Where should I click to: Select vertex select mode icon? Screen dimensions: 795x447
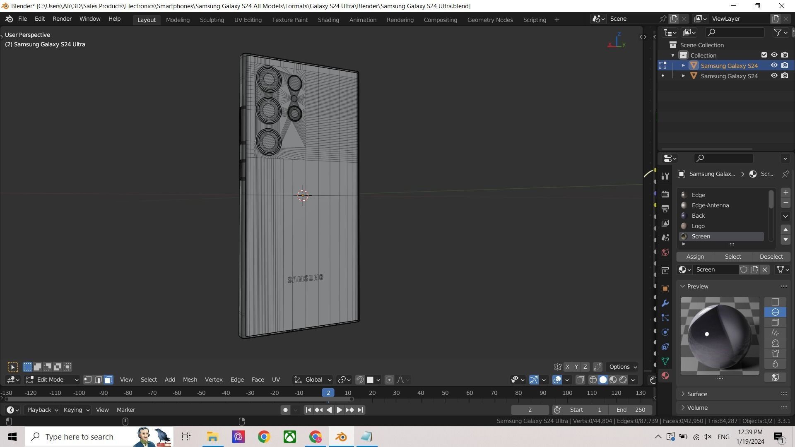pos(88,380)
